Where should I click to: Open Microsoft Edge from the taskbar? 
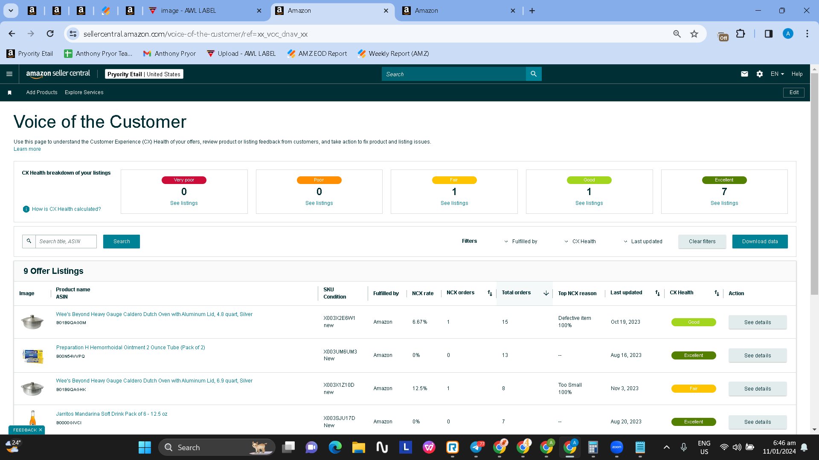[335, 447]
